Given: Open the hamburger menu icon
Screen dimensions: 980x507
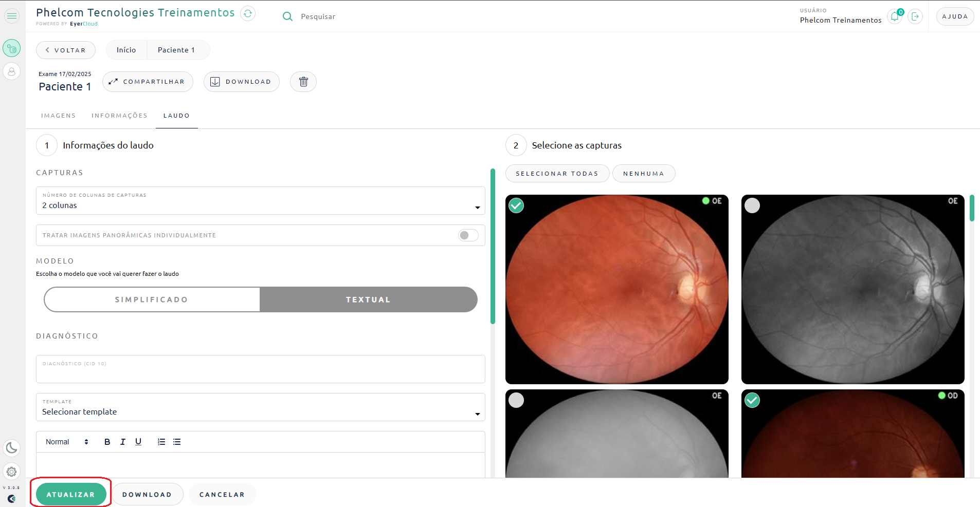Looking at the screenshot, I should [x=12, y=16].
